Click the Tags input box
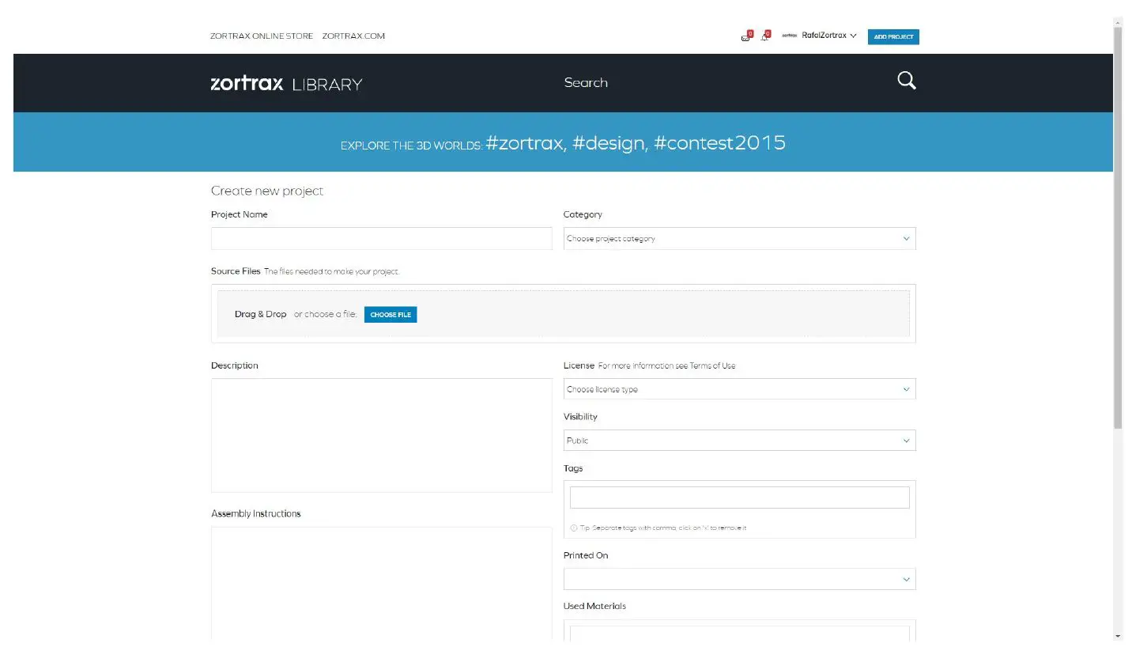This screenshot has width=1132, height=666. coord(738,498)
